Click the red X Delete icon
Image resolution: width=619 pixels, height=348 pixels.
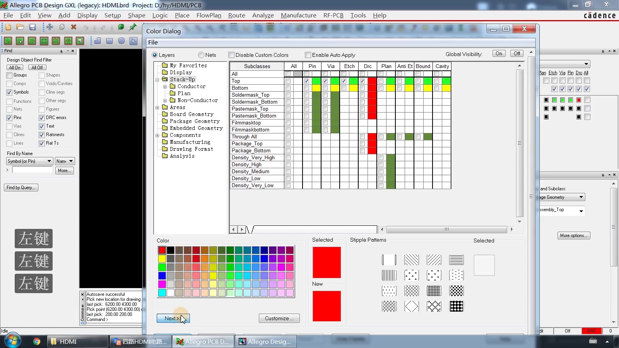74,27
